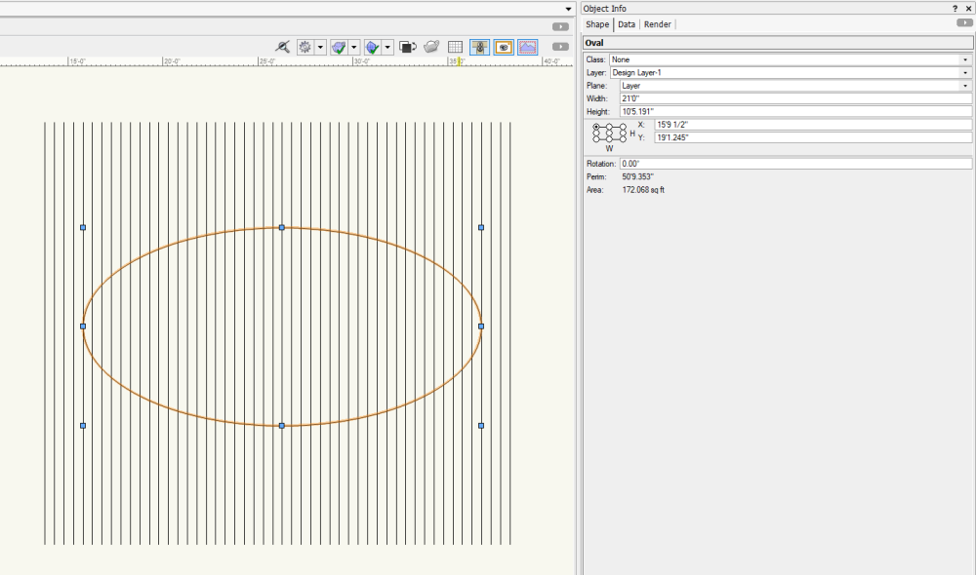Screen dimensions: 976x575
Task: Click the teapot render mode icon
Action: 430,47
